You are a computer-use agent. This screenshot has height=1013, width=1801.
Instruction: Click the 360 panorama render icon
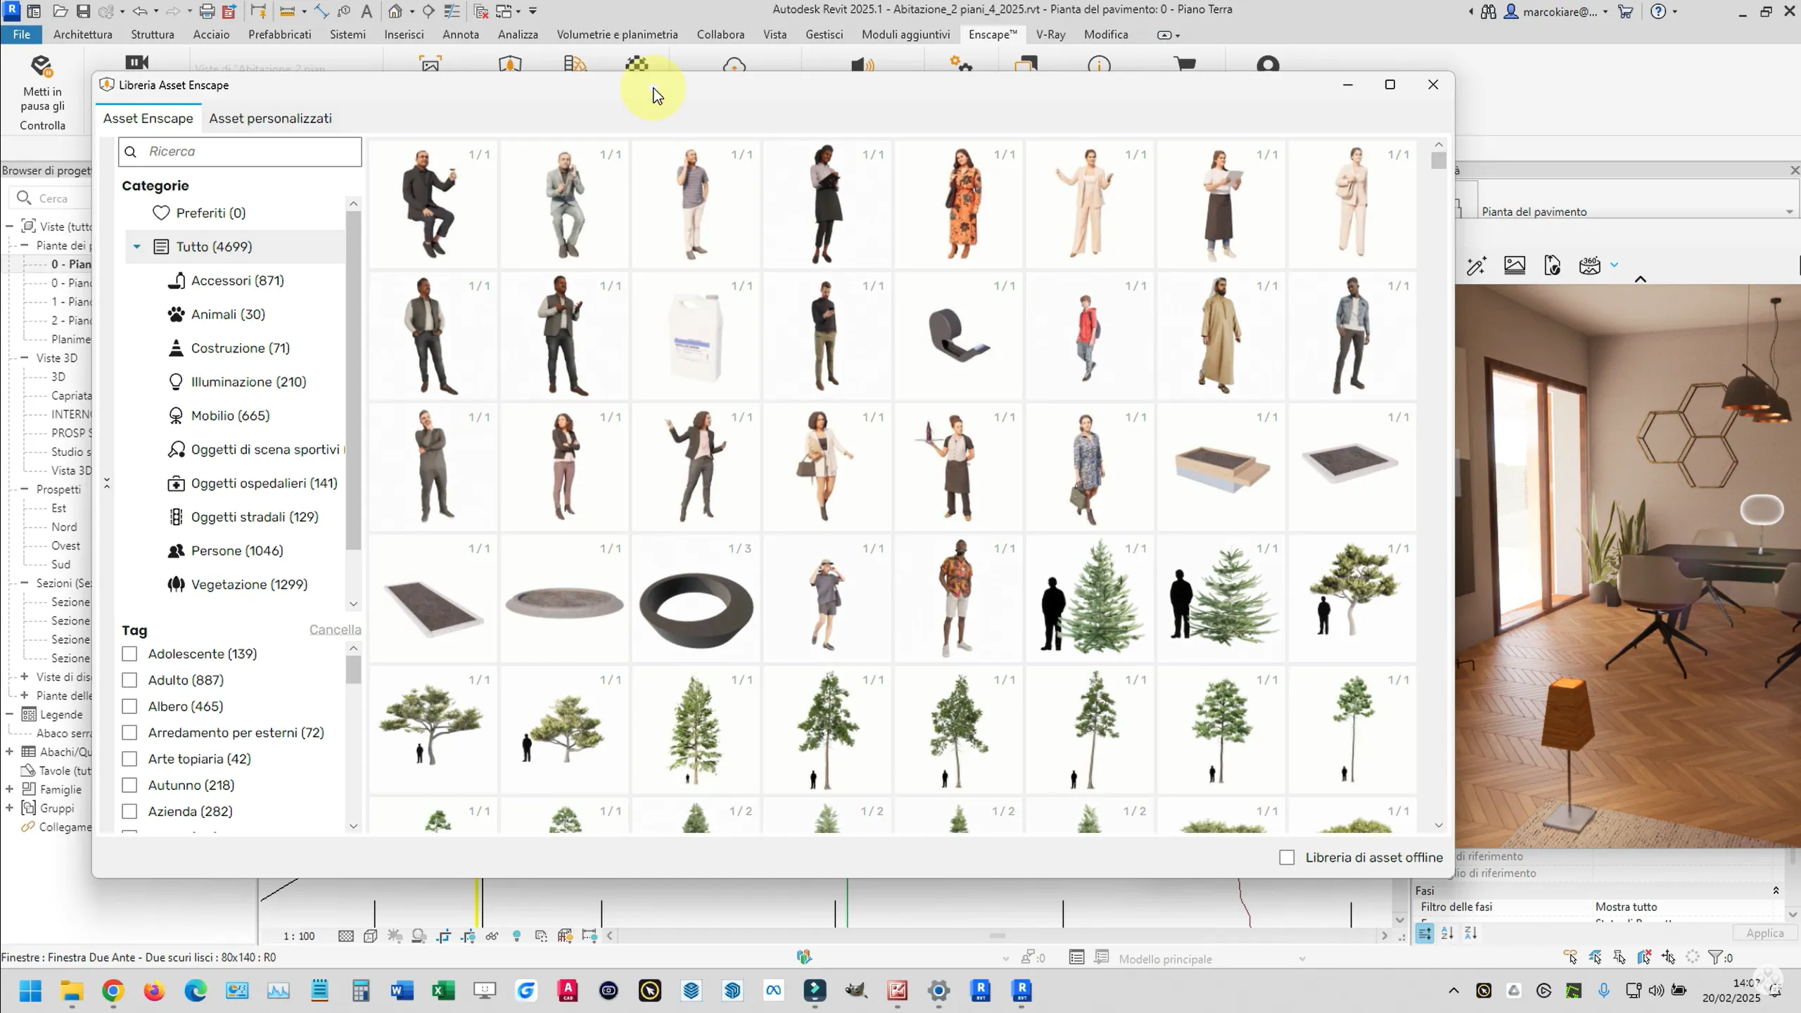click(x=1589, y=266)
